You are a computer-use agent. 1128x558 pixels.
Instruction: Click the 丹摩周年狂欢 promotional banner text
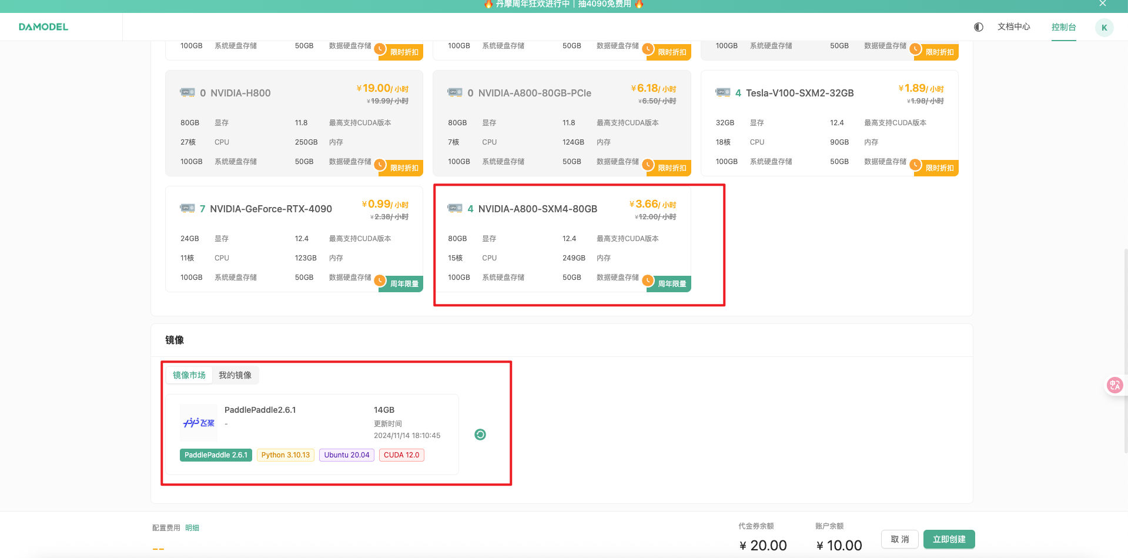click(564, 4)
